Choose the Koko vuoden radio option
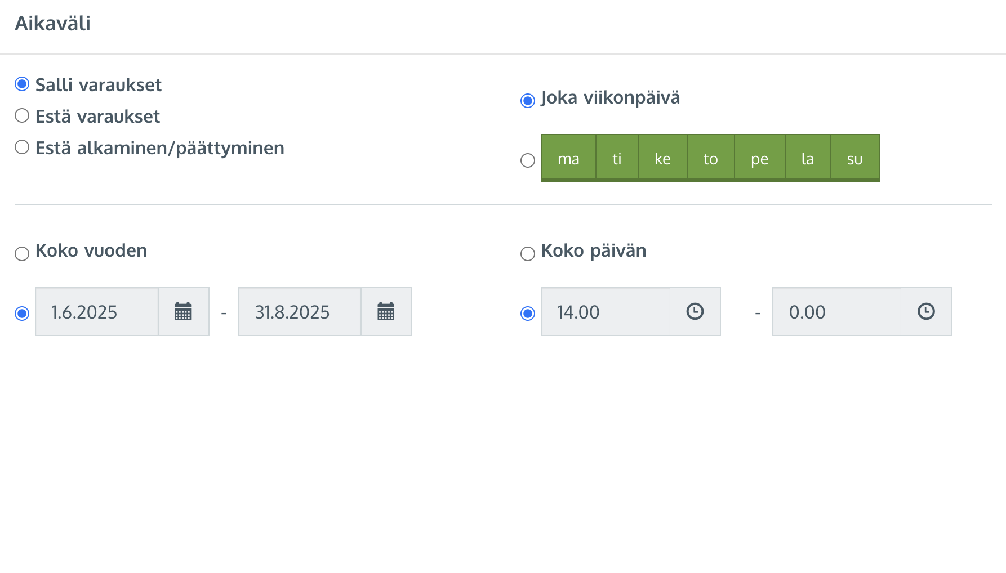1006x573 pixels. point(22,254)
